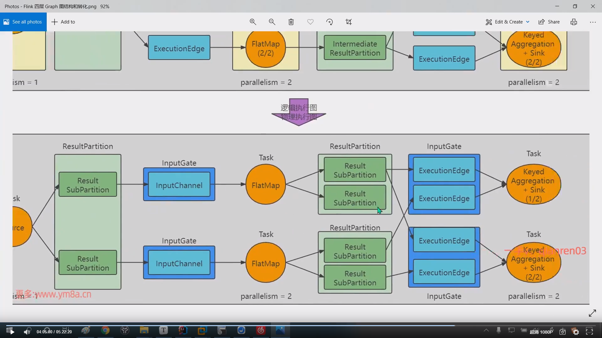Mute the video volume speaker
The image size is (602, 338).
(x=27, y=332)
